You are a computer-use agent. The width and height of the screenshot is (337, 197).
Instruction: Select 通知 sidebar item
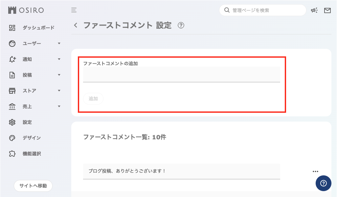tap(27, 59)
